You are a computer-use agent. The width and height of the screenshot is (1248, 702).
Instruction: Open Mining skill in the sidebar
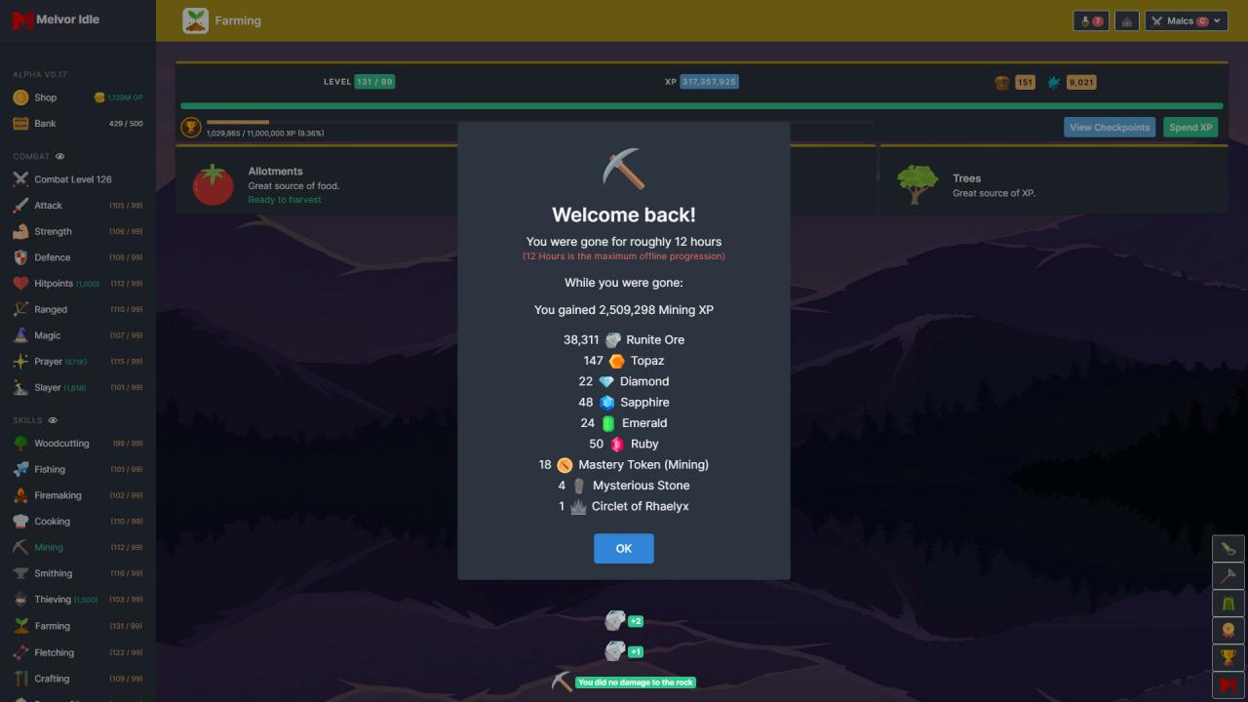[48, 547]
